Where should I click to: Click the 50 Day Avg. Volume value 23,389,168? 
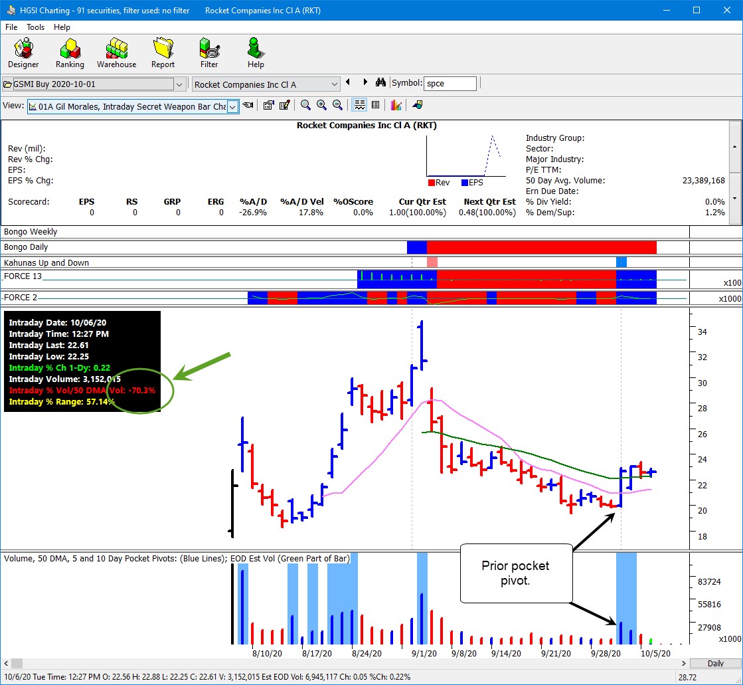(704, 181)
